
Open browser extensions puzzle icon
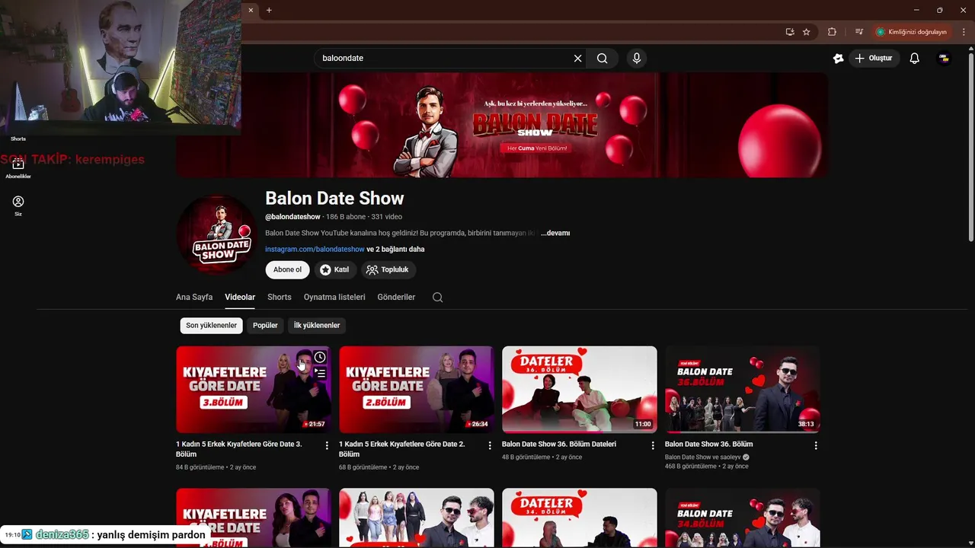coord(832,32)
